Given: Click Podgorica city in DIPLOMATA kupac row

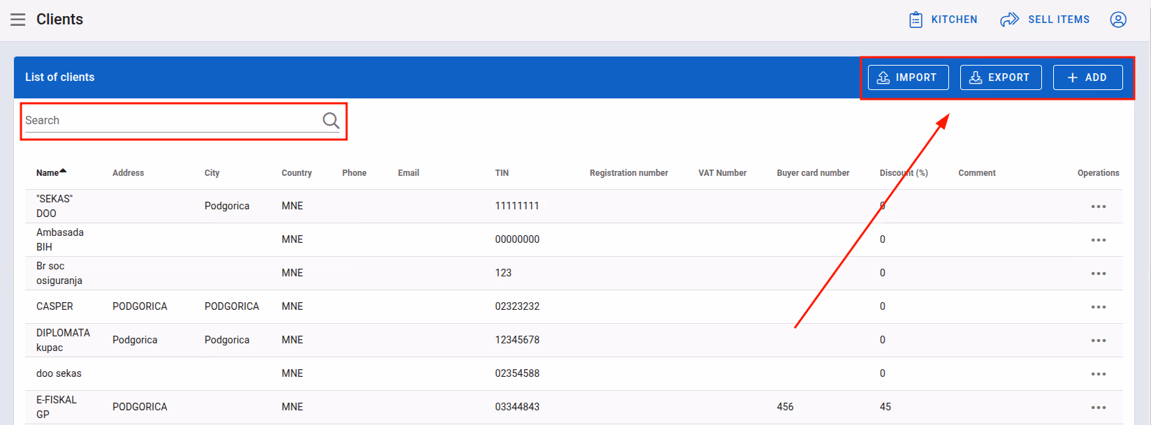Looking at the screenshot, I should pos(227,340).
